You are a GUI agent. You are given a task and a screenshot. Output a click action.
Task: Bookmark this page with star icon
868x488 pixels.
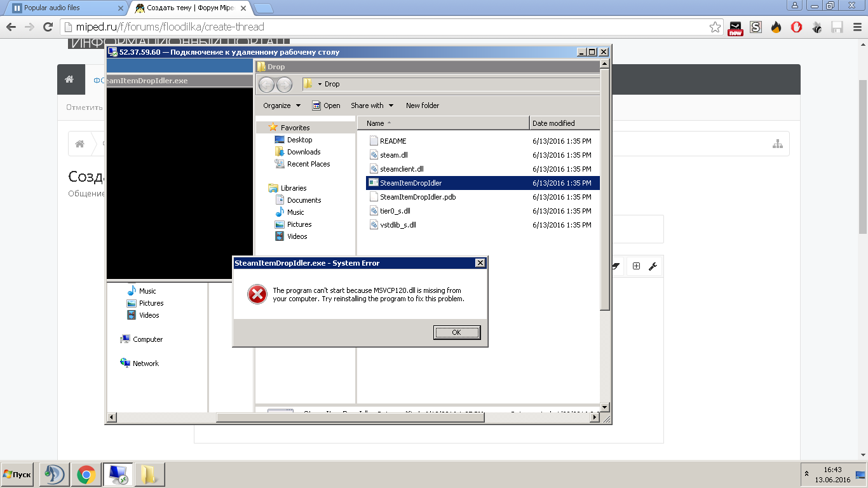pyautogui.click(x=715, y=27)
